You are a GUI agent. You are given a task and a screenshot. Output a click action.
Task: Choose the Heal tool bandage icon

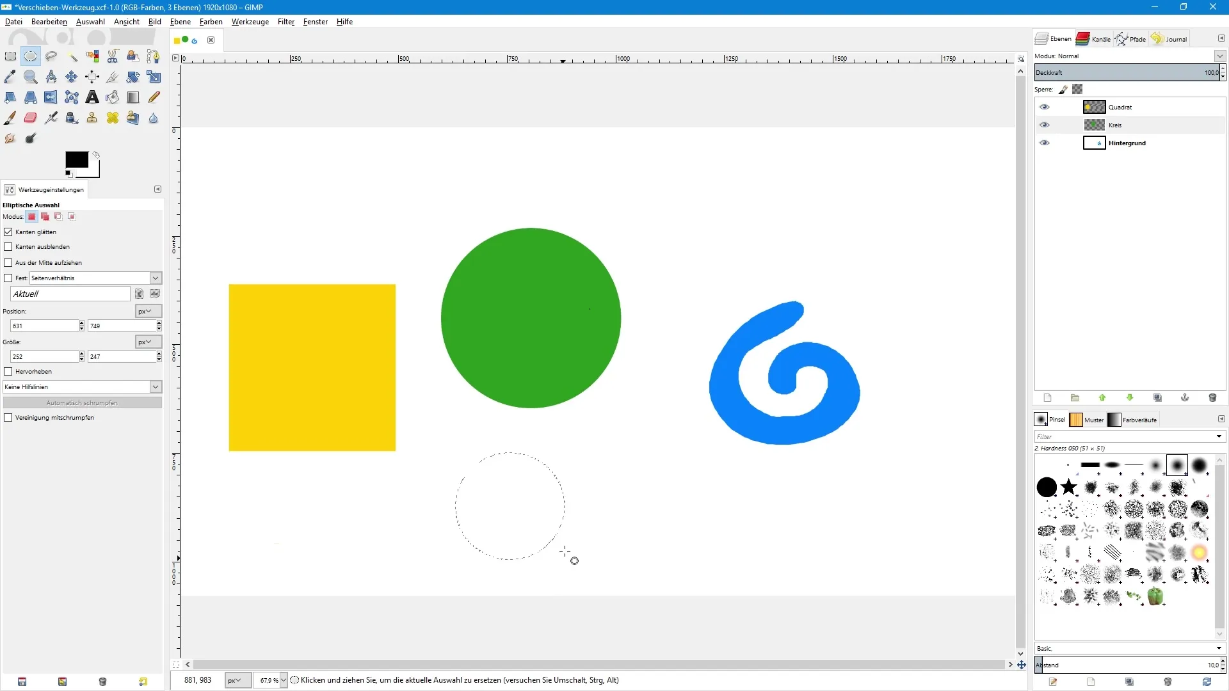pos(113,118)
